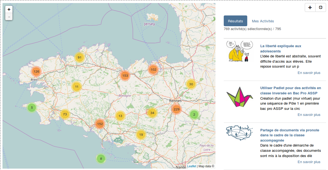Click the cat cartoon thumbnail

[240, 51]
